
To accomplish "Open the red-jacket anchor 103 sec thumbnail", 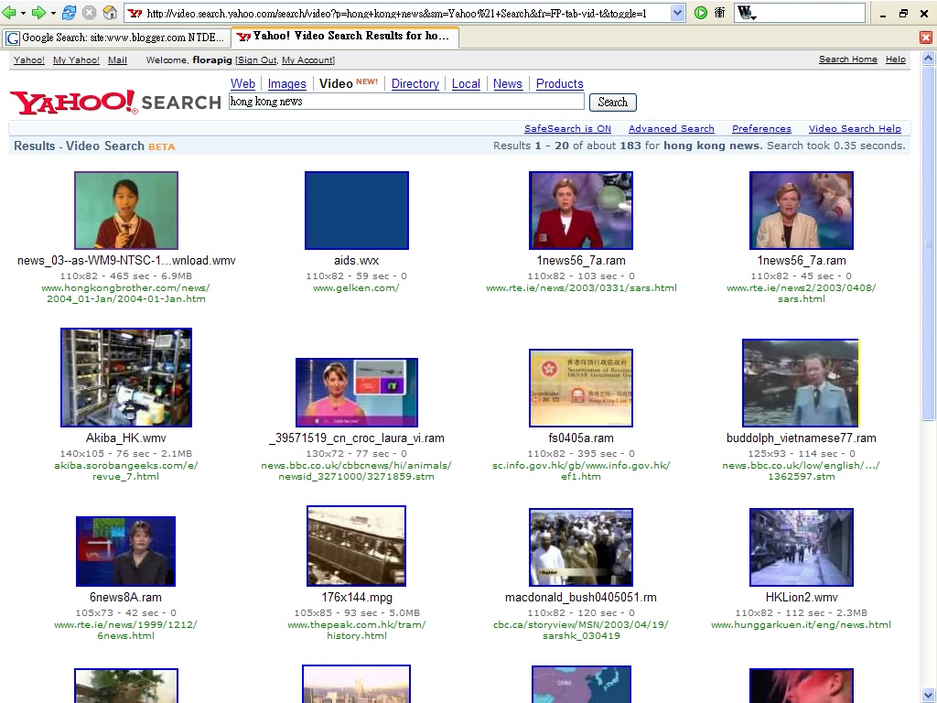I will point(581,211).
